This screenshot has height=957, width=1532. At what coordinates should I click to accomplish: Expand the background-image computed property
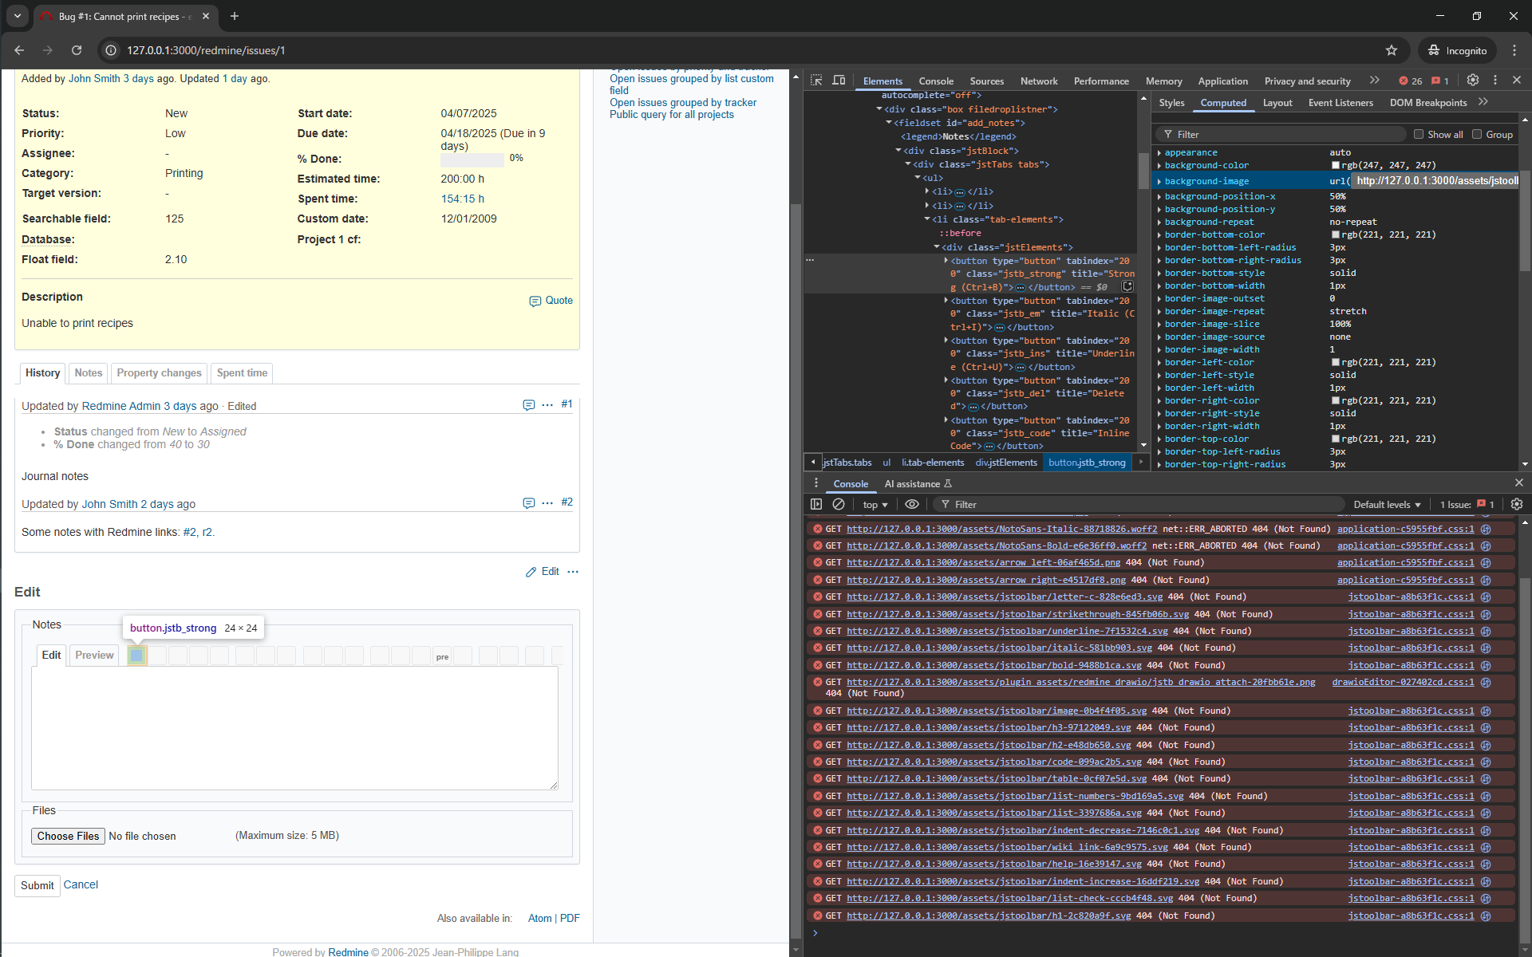point(1159,181)
